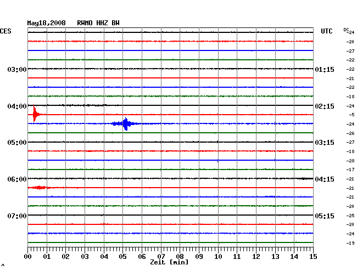Pick minute 07 on the time axis
The width and height of the screenshot is (357, 271).
pyautogui.click(x=161, y=256)
